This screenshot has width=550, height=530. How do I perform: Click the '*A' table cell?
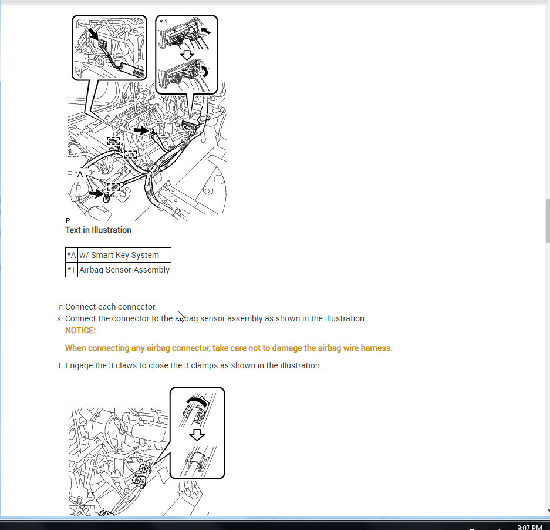click(72, 255)
